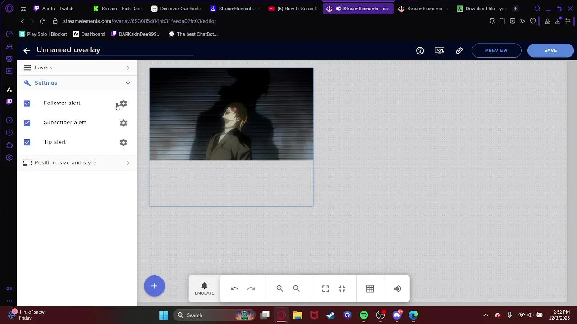Zoom out on the canvas
Screen dimensions: 577x324
[x=296, y=288]
